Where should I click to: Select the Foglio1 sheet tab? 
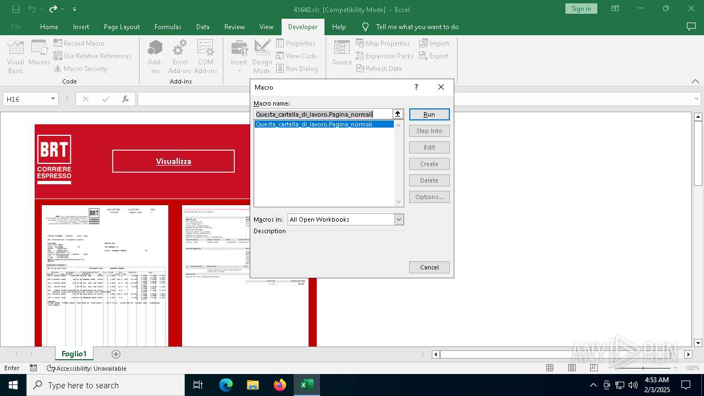click(x=74, y=354)
